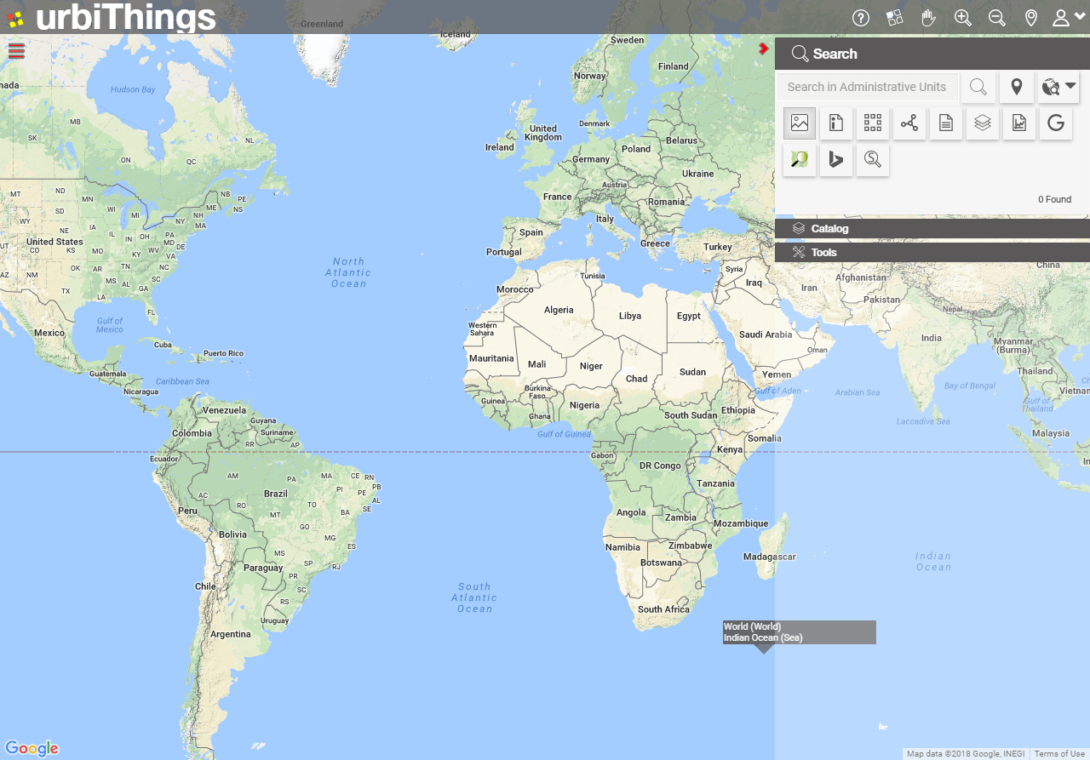Click the France map label
Viewport: 1090px width, 760px height.
pyautogui.click(x=557, y=197)
